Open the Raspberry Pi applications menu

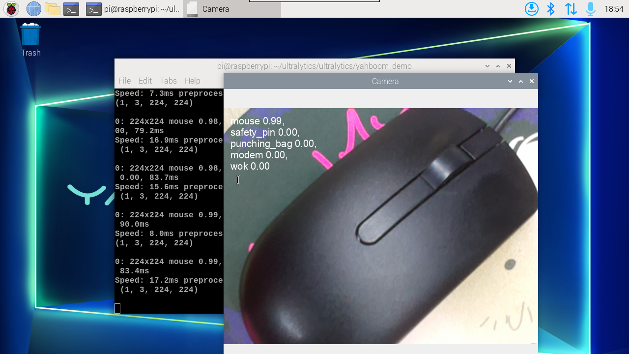11,9
